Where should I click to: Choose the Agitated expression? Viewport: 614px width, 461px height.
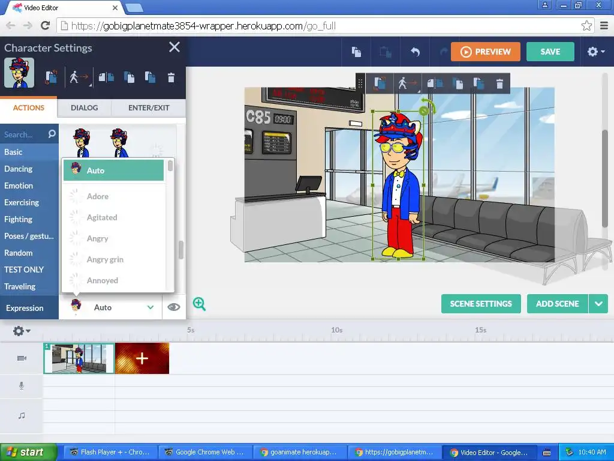[x=113, y=217]
